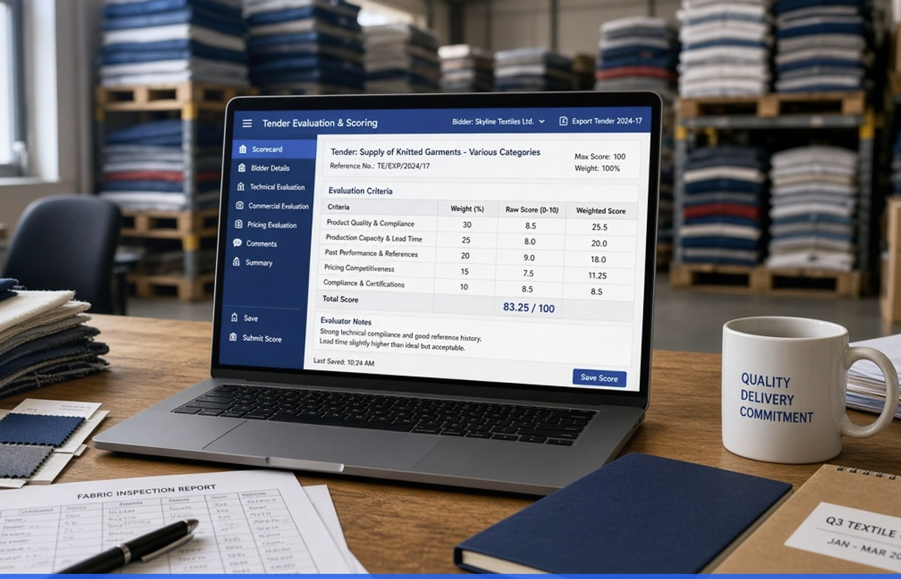Select the Past Performance raw score 9.0
Viewport: 901px width, 579px height.
point(529,257)
